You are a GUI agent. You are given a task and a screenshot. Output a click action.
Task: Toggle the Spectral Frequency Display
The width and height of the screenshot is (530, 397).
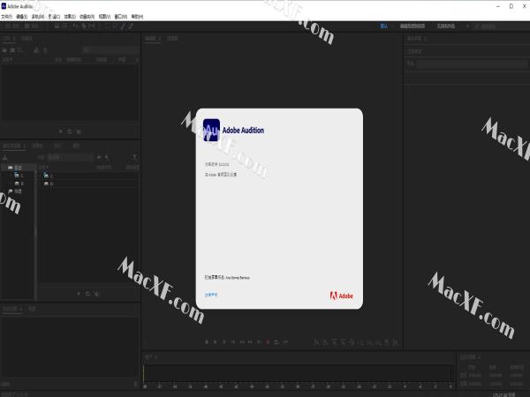(x=57, y=26)
